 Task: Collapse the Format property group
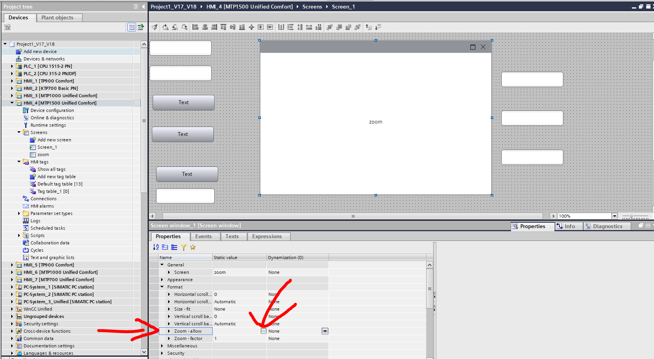click(162, 287)
